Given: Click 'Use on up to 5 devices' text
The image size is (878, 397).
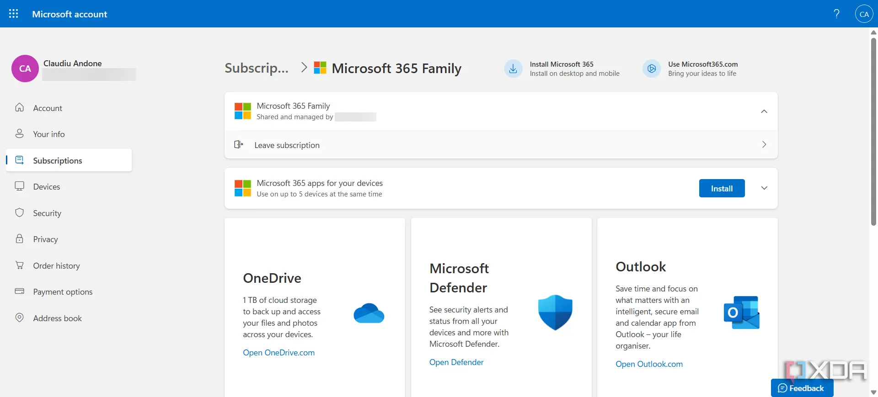Looking at the screenshot, I should click(x=319, y=194).
